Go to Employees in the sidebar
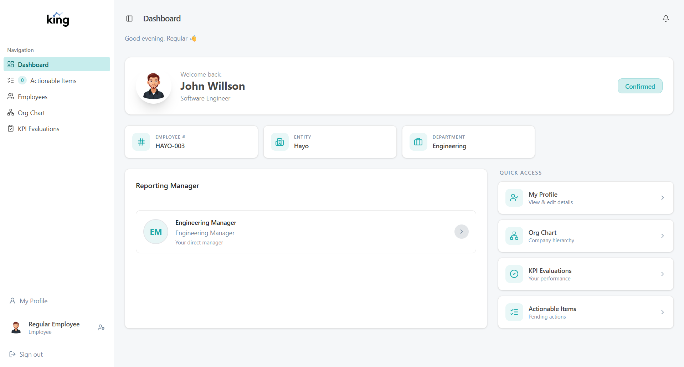The image size is (684, 367). pos(57,97)
